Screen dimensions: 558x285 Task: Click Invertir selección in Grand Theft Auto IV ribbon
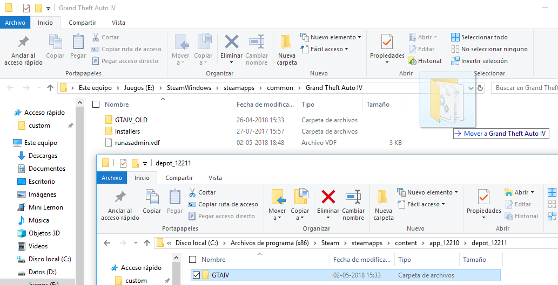479,61
